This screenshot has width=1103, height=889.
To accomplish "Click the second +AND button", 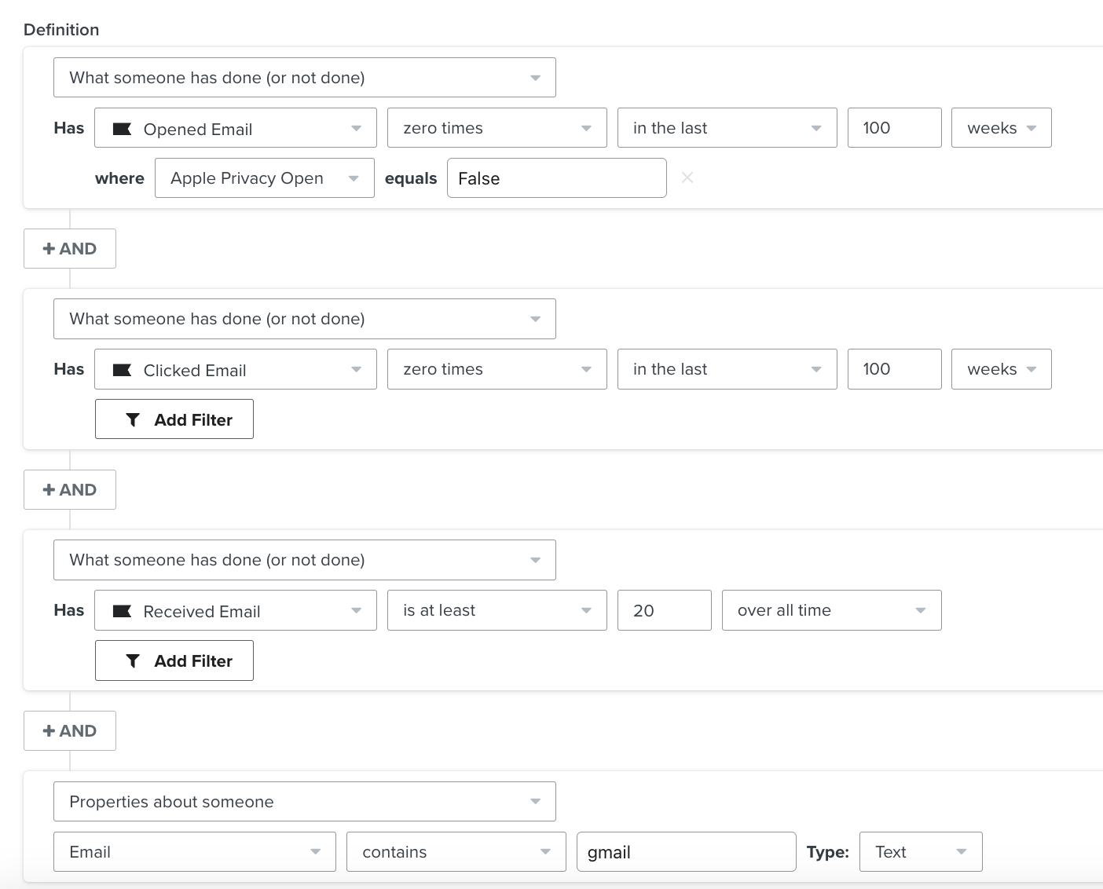I will coord(69,489).
